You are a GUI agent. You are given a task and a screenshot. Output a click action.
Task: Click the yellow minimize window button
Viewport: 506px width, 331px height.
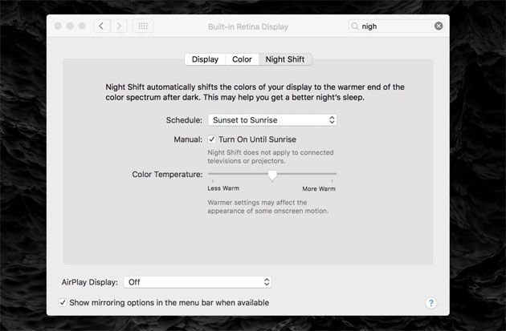(x=71, y=26)
